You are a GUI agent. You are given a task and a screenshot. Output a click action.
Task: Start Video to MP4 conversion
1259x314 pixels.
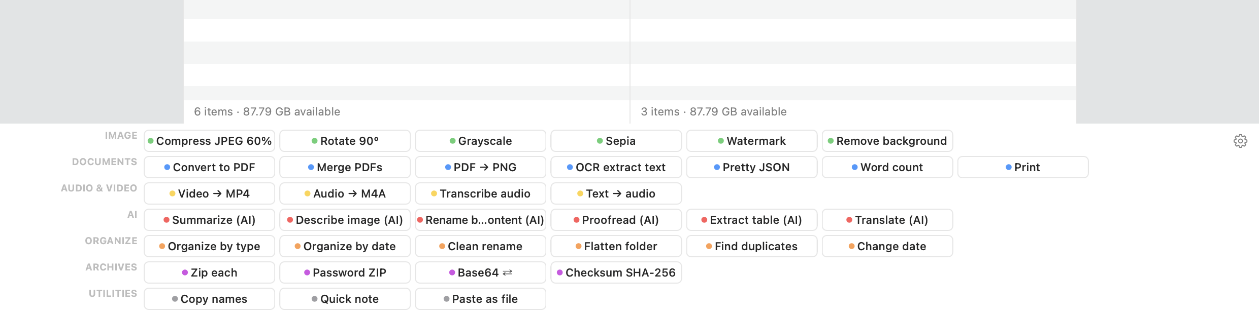point(209,193)
